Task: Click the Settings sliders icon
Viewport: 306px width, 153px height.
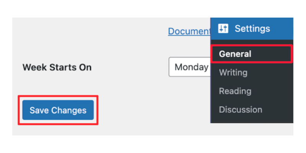Action: coord(223,28)
